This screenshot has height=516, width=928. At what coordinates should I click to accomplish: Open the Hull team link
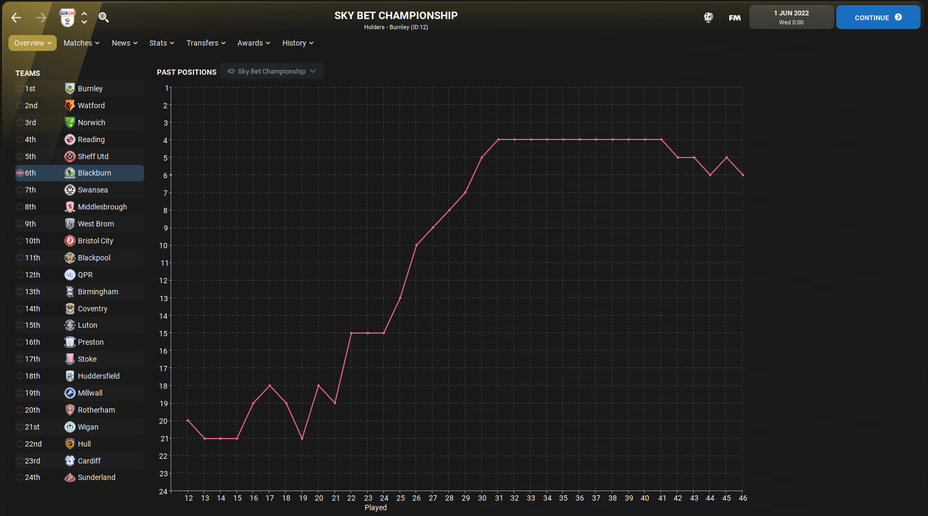tap(84, 444)
